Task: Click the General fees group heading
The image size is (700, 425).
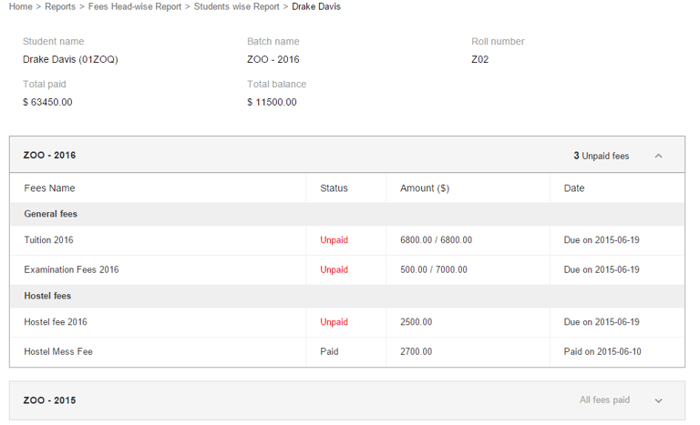Action: click(50, 214)
